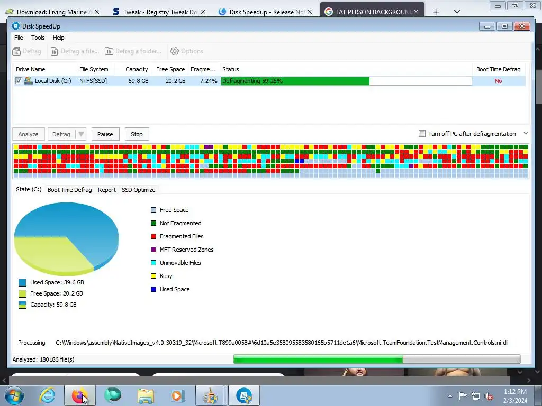Sort by the Free Space column header
This screenshot has height=406, width=542.
point(170,69)
